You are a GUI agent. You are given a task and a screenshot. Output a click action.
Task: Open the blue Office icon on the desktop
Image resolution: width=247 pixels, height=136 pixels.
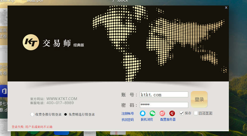pos(4,91)
